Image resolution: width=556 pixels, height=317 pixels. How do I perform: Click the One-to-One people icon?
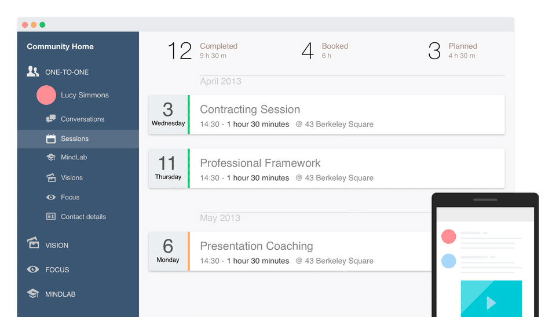click(x=32, y=72)
